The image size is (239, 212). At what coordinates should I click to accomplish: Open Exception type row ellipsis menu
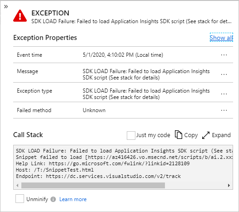(224, 94)
